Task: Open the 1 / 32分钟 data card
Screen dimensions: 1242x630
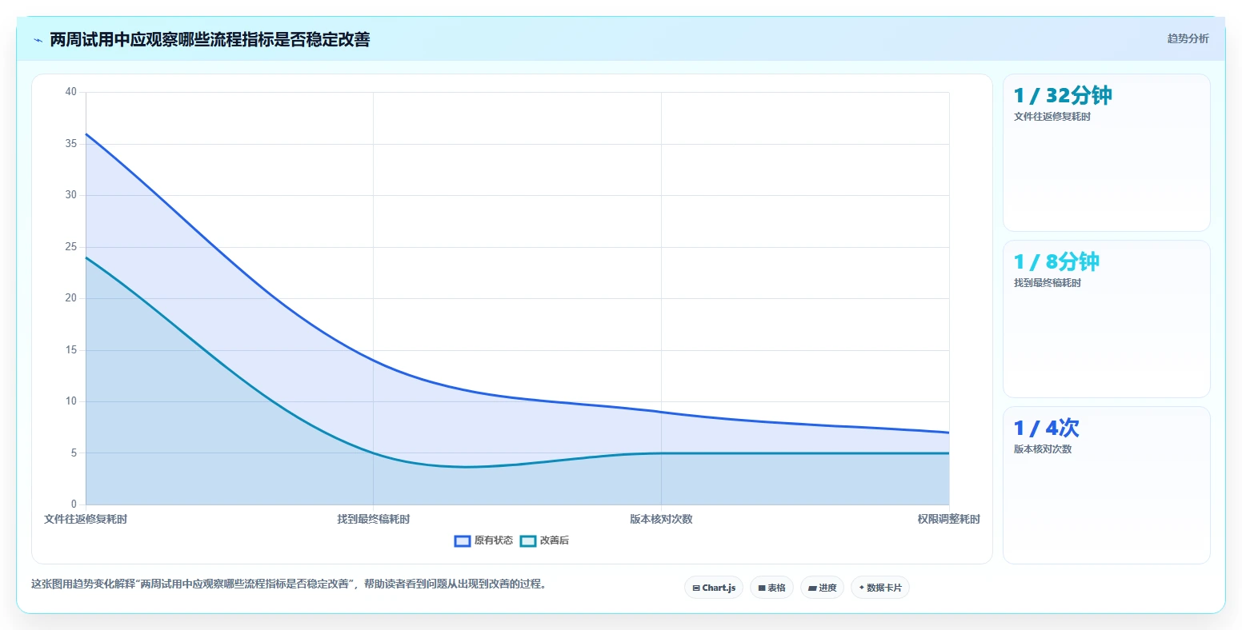Action: point(1106,153)
